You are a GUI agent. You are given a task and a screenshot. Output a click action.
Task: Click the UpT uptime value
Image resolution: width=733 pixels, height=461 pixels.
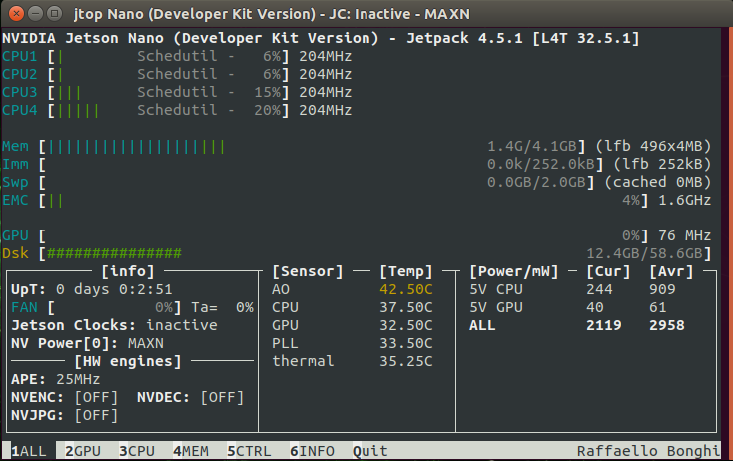[114, 290]
